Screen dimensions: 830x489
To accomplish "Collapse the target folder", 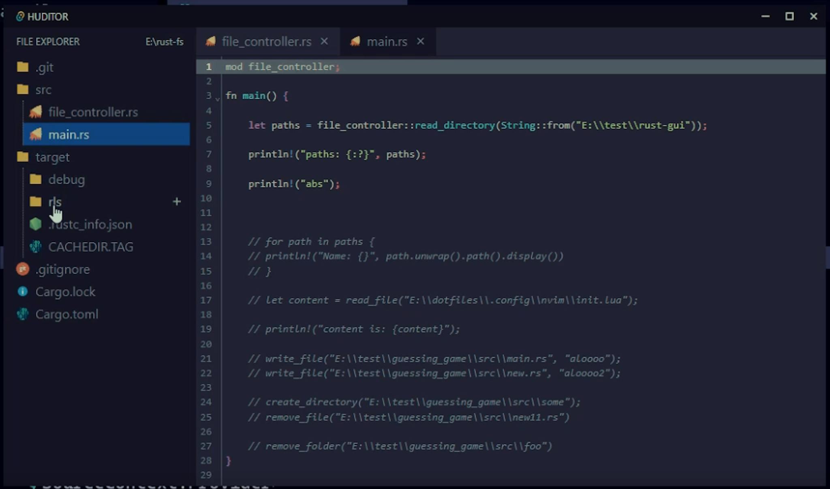I will [52, 157].
